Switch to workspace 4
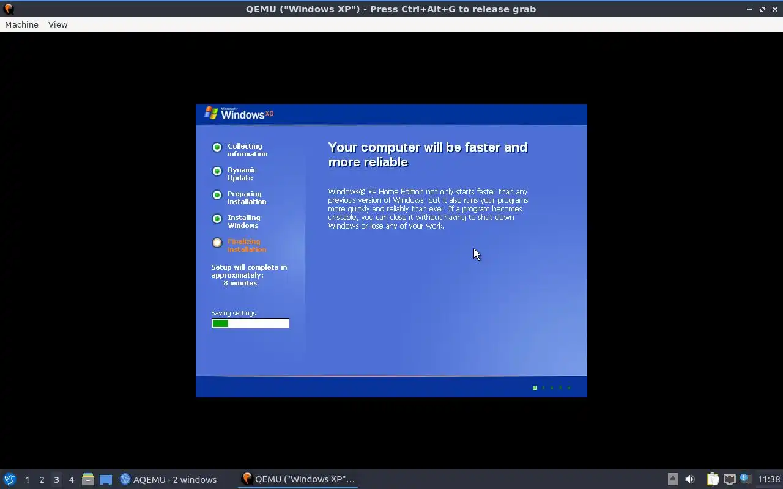The height and width of the screenshot is (489, 783). click(x=71, y=480)
